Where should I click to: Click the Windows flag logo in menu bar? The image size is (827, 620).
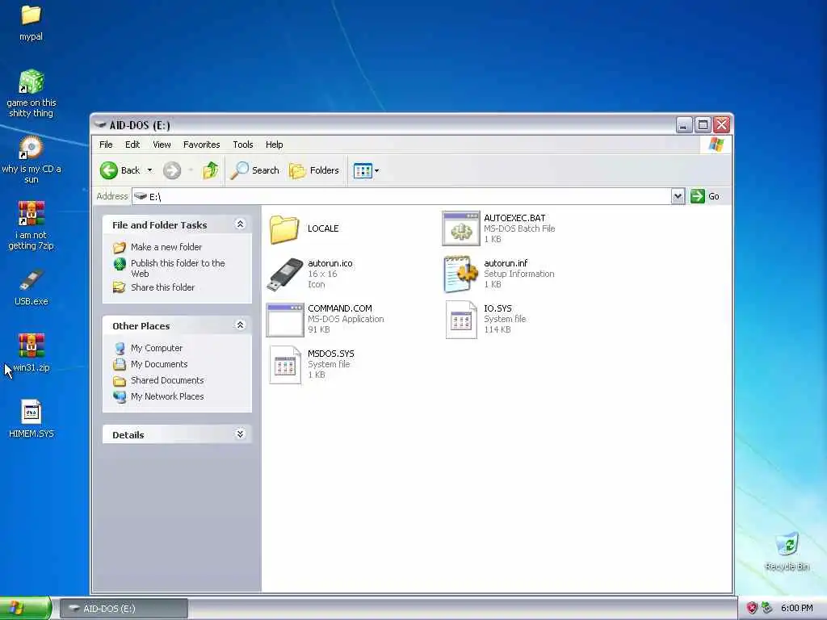click(x=716, y=145)
